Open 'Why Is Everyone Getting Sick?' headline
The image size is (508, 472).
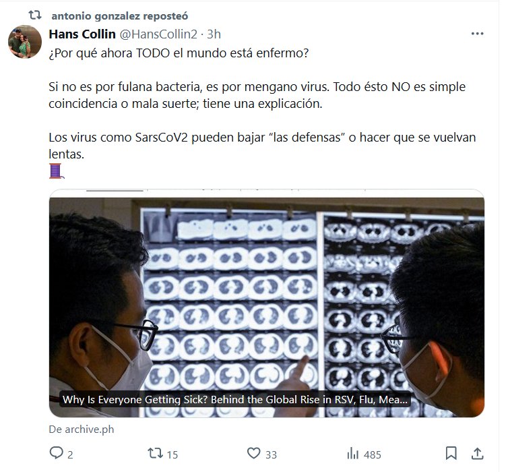coord(235,399)
